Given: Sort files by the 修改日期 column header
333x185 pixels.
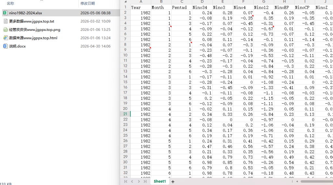Looking at the screenshot, I should [x=87, y=3].
